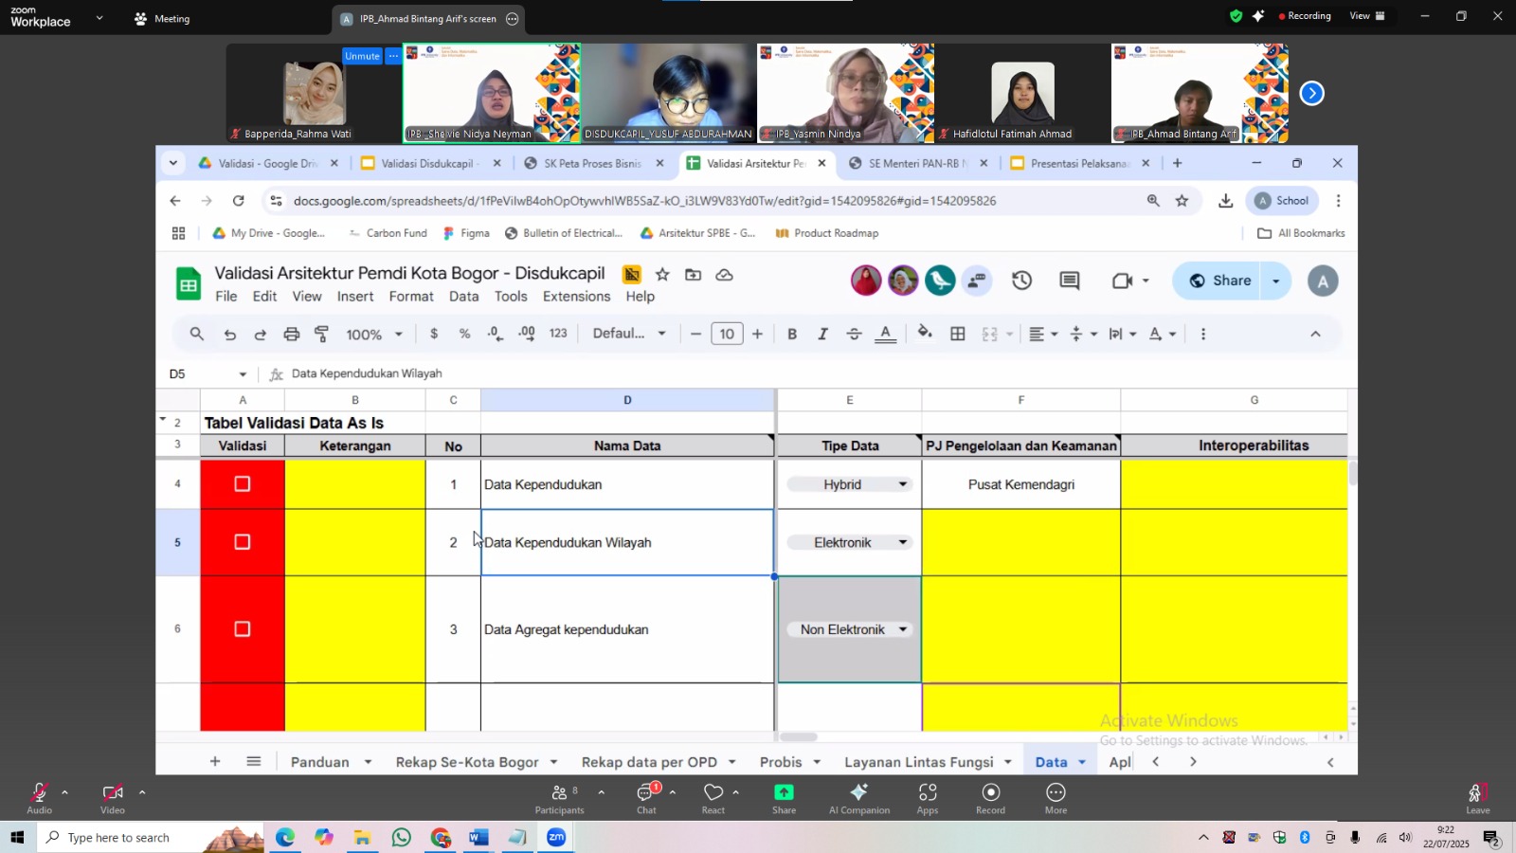Screen dimensions: 1516x853
Task: Open the fill color picker
Action: pyautogui.click(x=925, y=334)
